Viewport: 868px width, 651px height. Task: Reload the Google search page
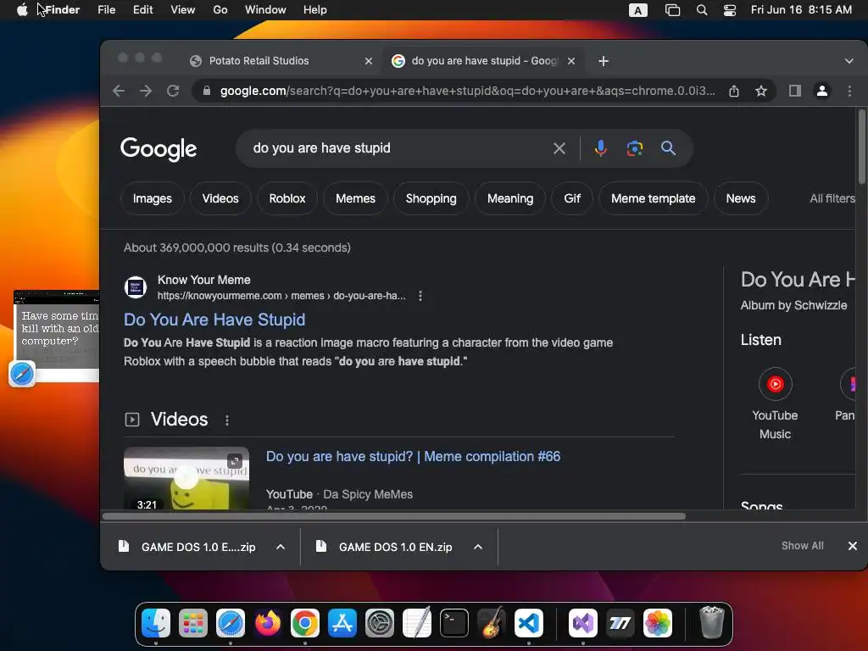click(173, 91)
